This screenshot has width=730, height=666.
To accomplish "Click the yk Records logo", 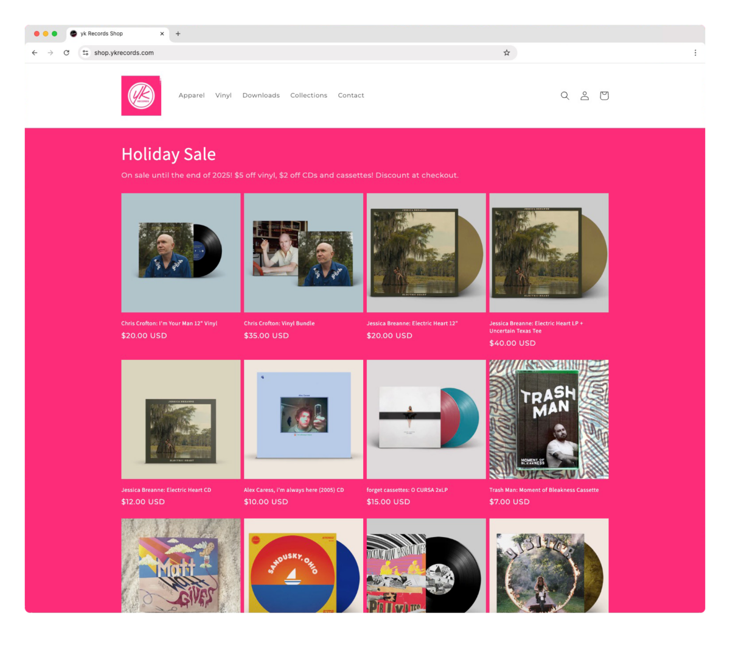I will [141, 96].
